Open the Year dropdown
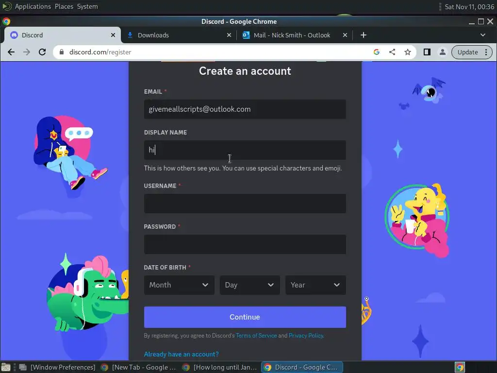The height and width of the screenshot is (373, 497). (315, 285)
